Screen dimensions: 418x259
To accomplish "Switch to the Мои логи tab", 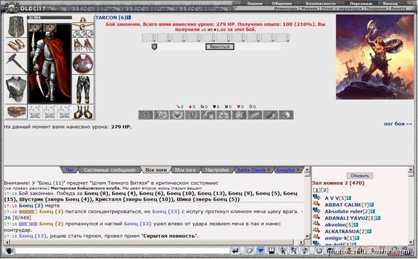I will pos(185,169).
